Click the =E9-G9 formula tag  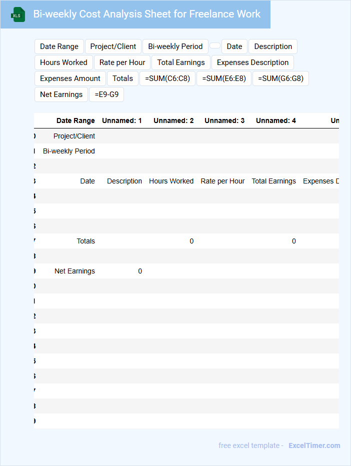(x=106, y=94)
